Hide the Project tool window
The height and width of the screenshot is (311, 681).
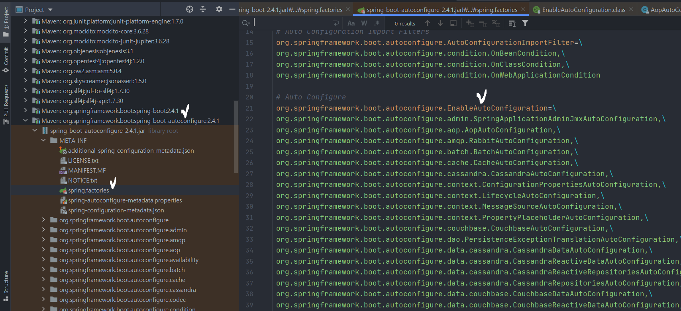pos(232,9)
